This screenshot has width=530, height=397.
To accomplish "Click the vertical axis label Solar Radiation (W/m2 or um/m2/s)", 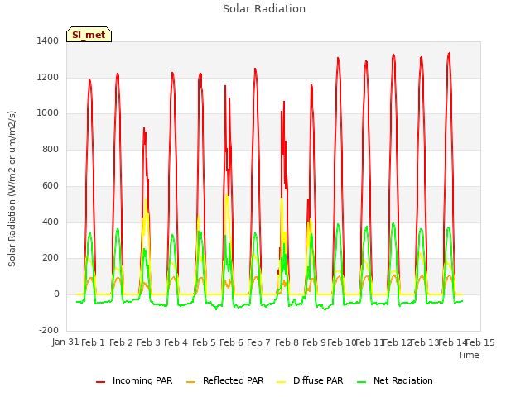I will [x=12, y=189].
